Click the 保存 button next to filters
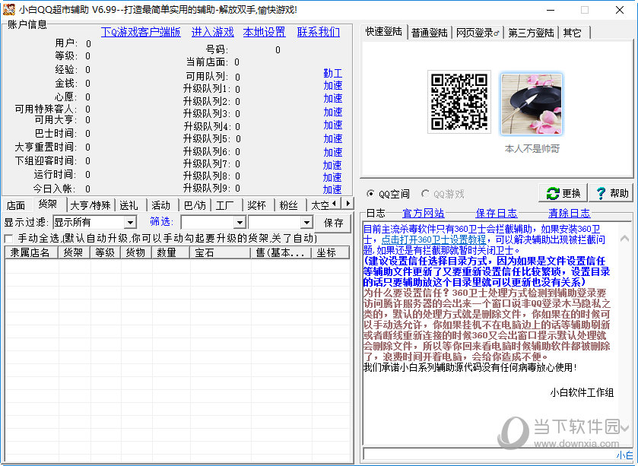The image size is (638, 466). pyautogui.click(x=333, y=223)
